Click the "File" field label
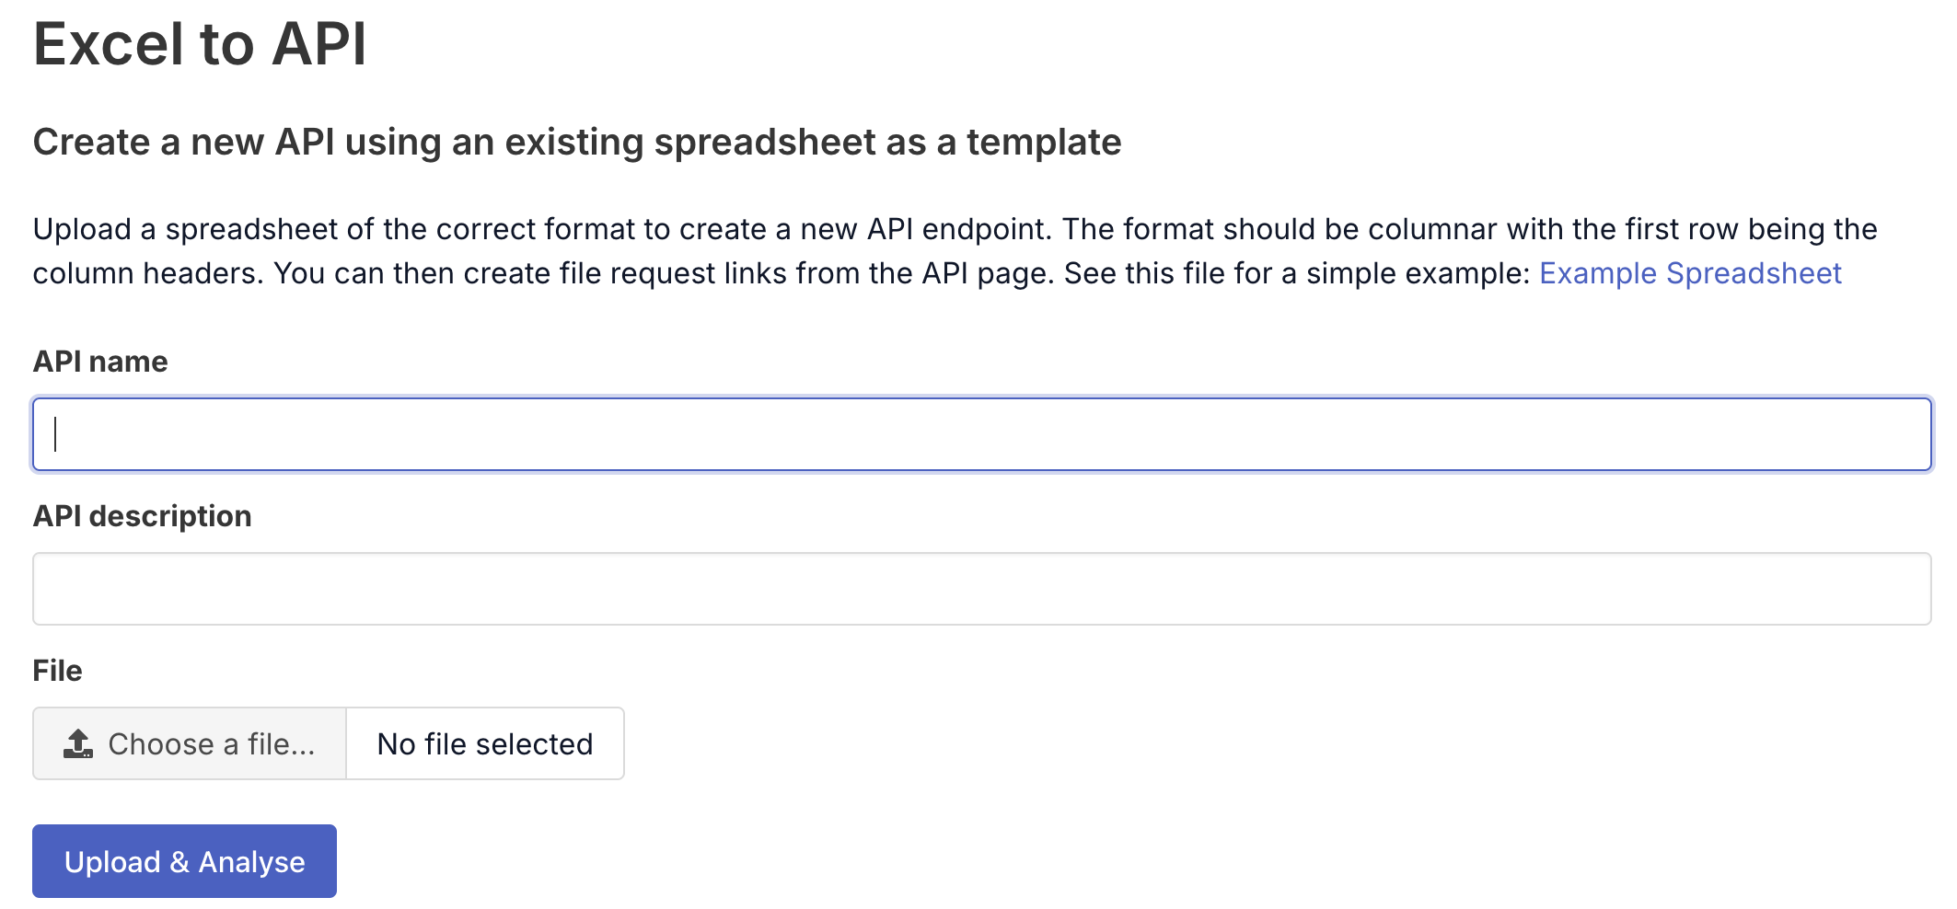This screenshot has width=1957, height=909. (57, 671)
